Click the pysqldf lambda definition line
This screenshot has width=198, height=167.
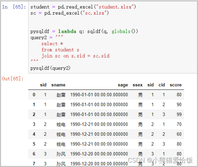84,32
